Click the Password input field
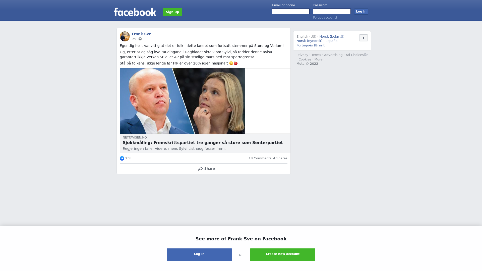 coord(332,12)
